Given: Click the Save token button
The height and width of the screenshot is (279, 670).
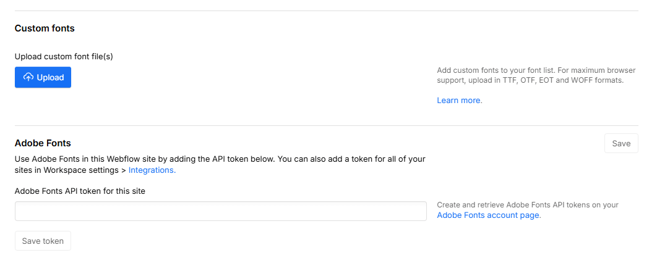Looking at the screenshot, I should click(43, 241).
